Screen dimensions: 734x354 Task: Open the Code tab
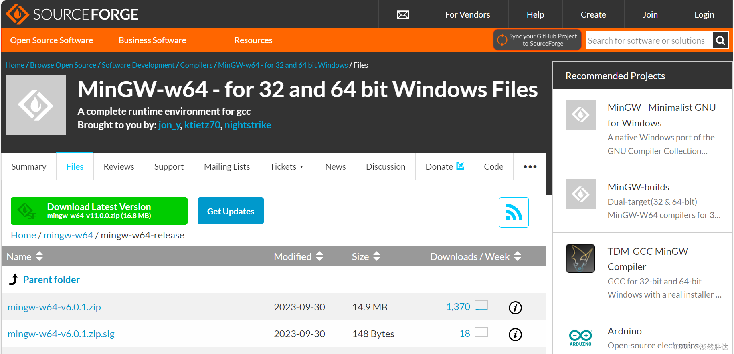pos(493,167)
